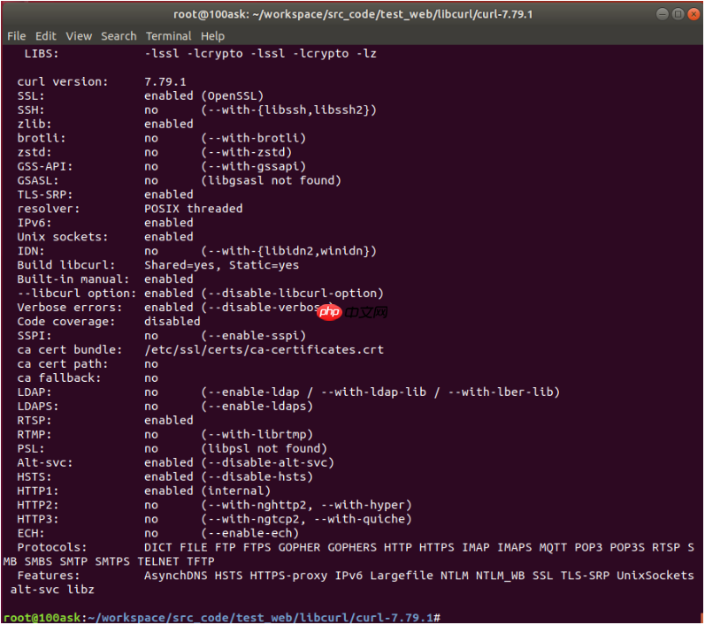Click the prompt's working directory path
This screenshot has width=705, height=625.
pyautogui.click(x=260, y=618)
